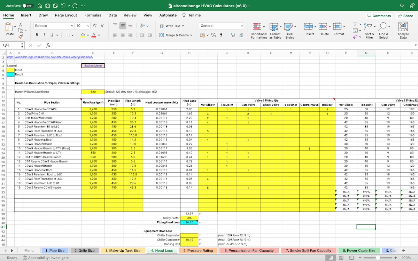Open the Formulas ribbon tab
Viewport: 418px width, 261px height.
93,15
